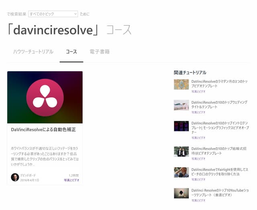Switch to the ハウツーチュートリアル tab

click(33, 52)
